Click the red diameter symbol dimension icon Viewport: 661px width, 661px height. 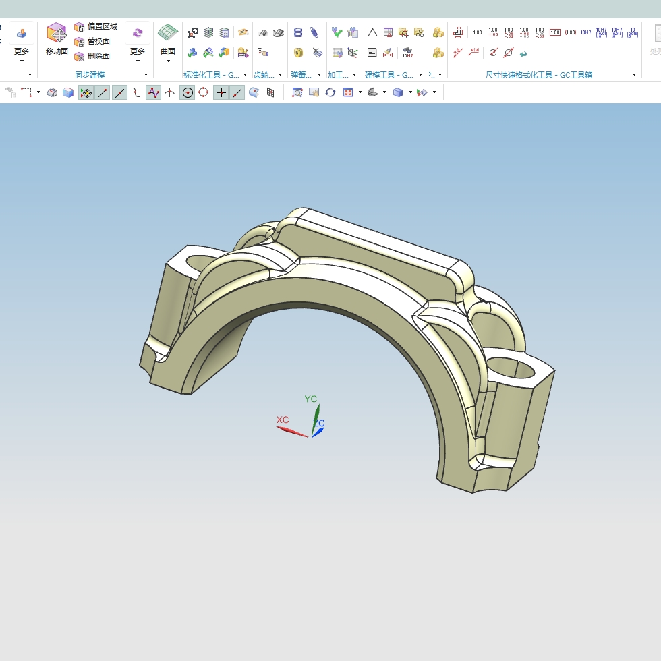coord(493,53)
